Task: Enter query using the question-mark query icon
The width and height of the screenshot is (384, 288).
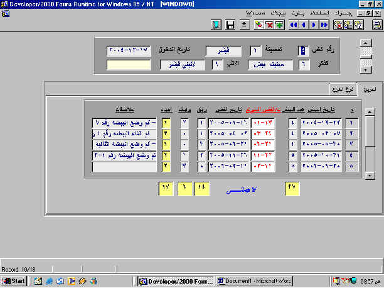Action: [x=359, y=25]
